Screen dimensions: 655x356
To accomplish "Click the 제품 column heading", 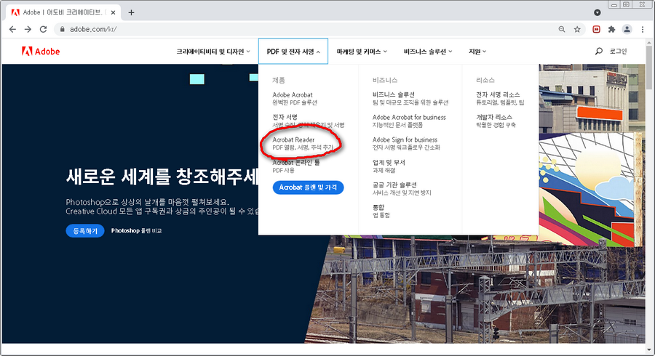I will (279, 80).
